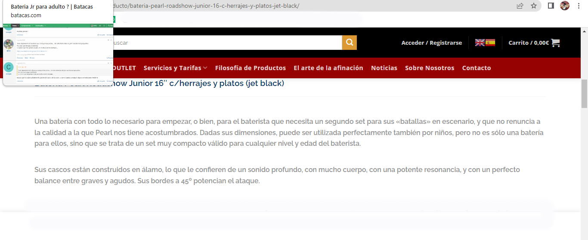Click the 'batacas.com' text in tab preview
Viewport: 588px width, 240px height.
tap(26, 15)
